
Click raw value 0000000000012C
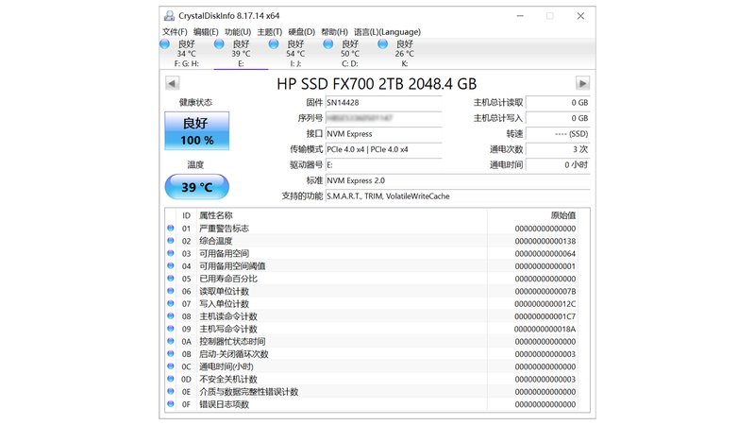(x=545, y=304)
